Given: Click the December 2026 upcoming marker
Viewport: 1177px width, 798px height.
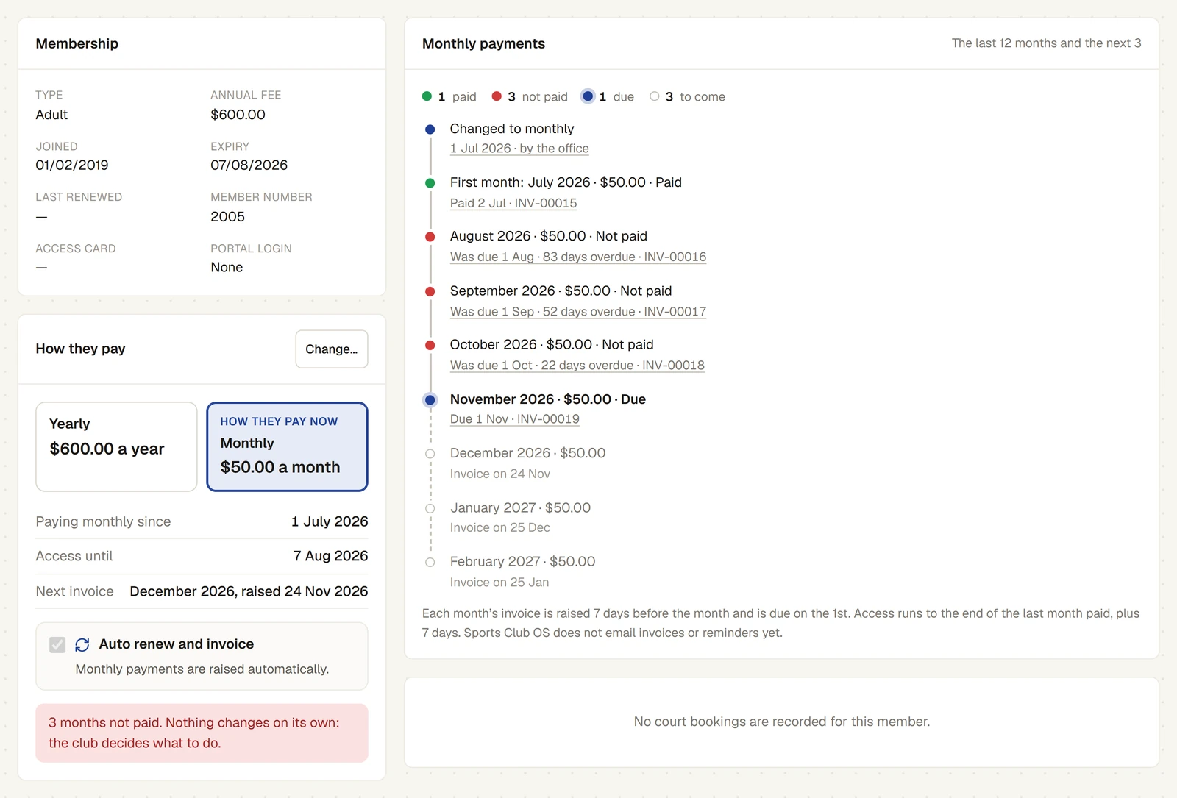Looking at the screenshot, I should [x=430, y=454].
